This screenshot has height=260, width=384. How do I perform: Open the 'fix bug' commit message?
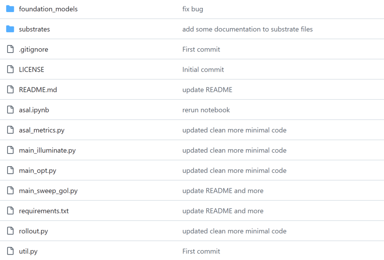point(193,9)
